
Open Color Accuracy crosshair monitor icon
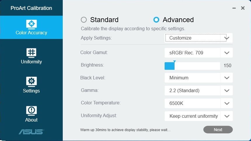point(32,24)
